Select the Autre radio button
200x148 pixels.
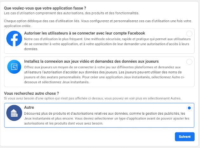point(190,108)
